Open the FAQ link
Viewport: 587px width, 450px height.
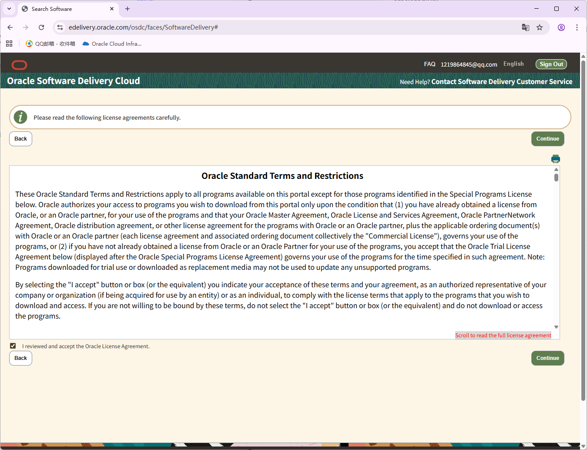click(x=429, y=64)
